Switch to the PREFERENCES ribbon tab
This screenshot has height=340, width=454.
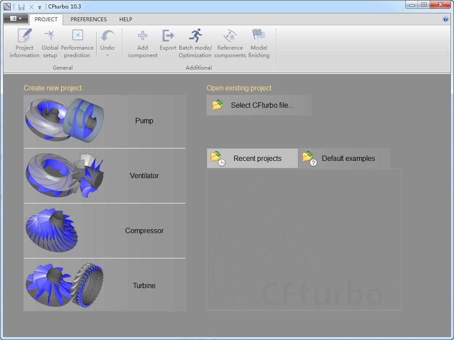pos(88,19)
